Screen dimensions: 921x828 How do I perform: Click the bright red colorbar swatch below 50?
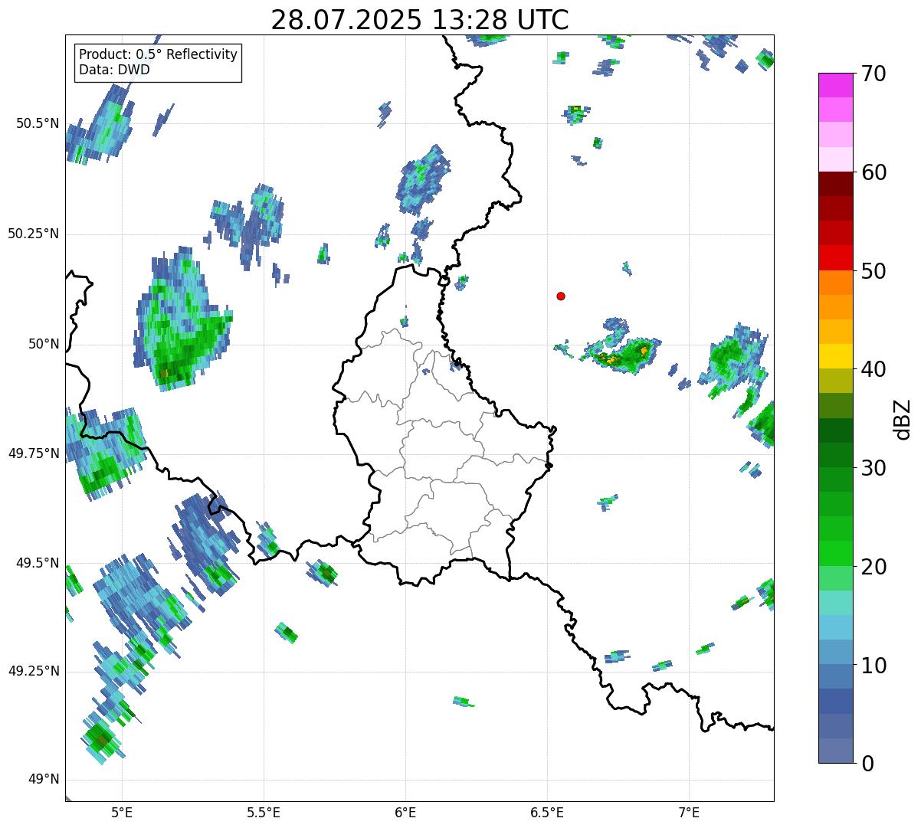[x=835, y=257]
